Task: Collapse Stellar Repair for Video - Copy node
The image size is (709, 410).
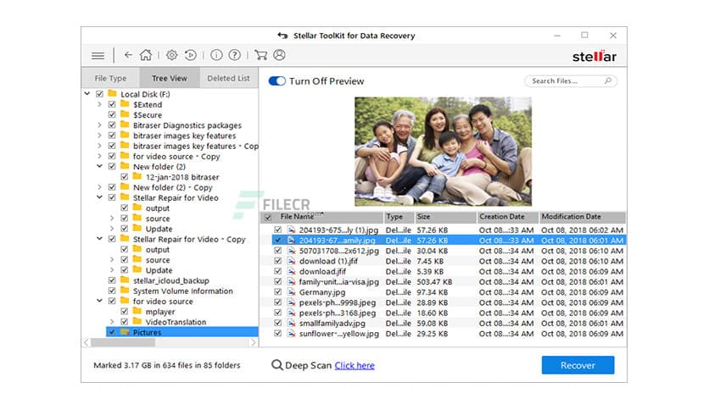Action: point(99,239)
